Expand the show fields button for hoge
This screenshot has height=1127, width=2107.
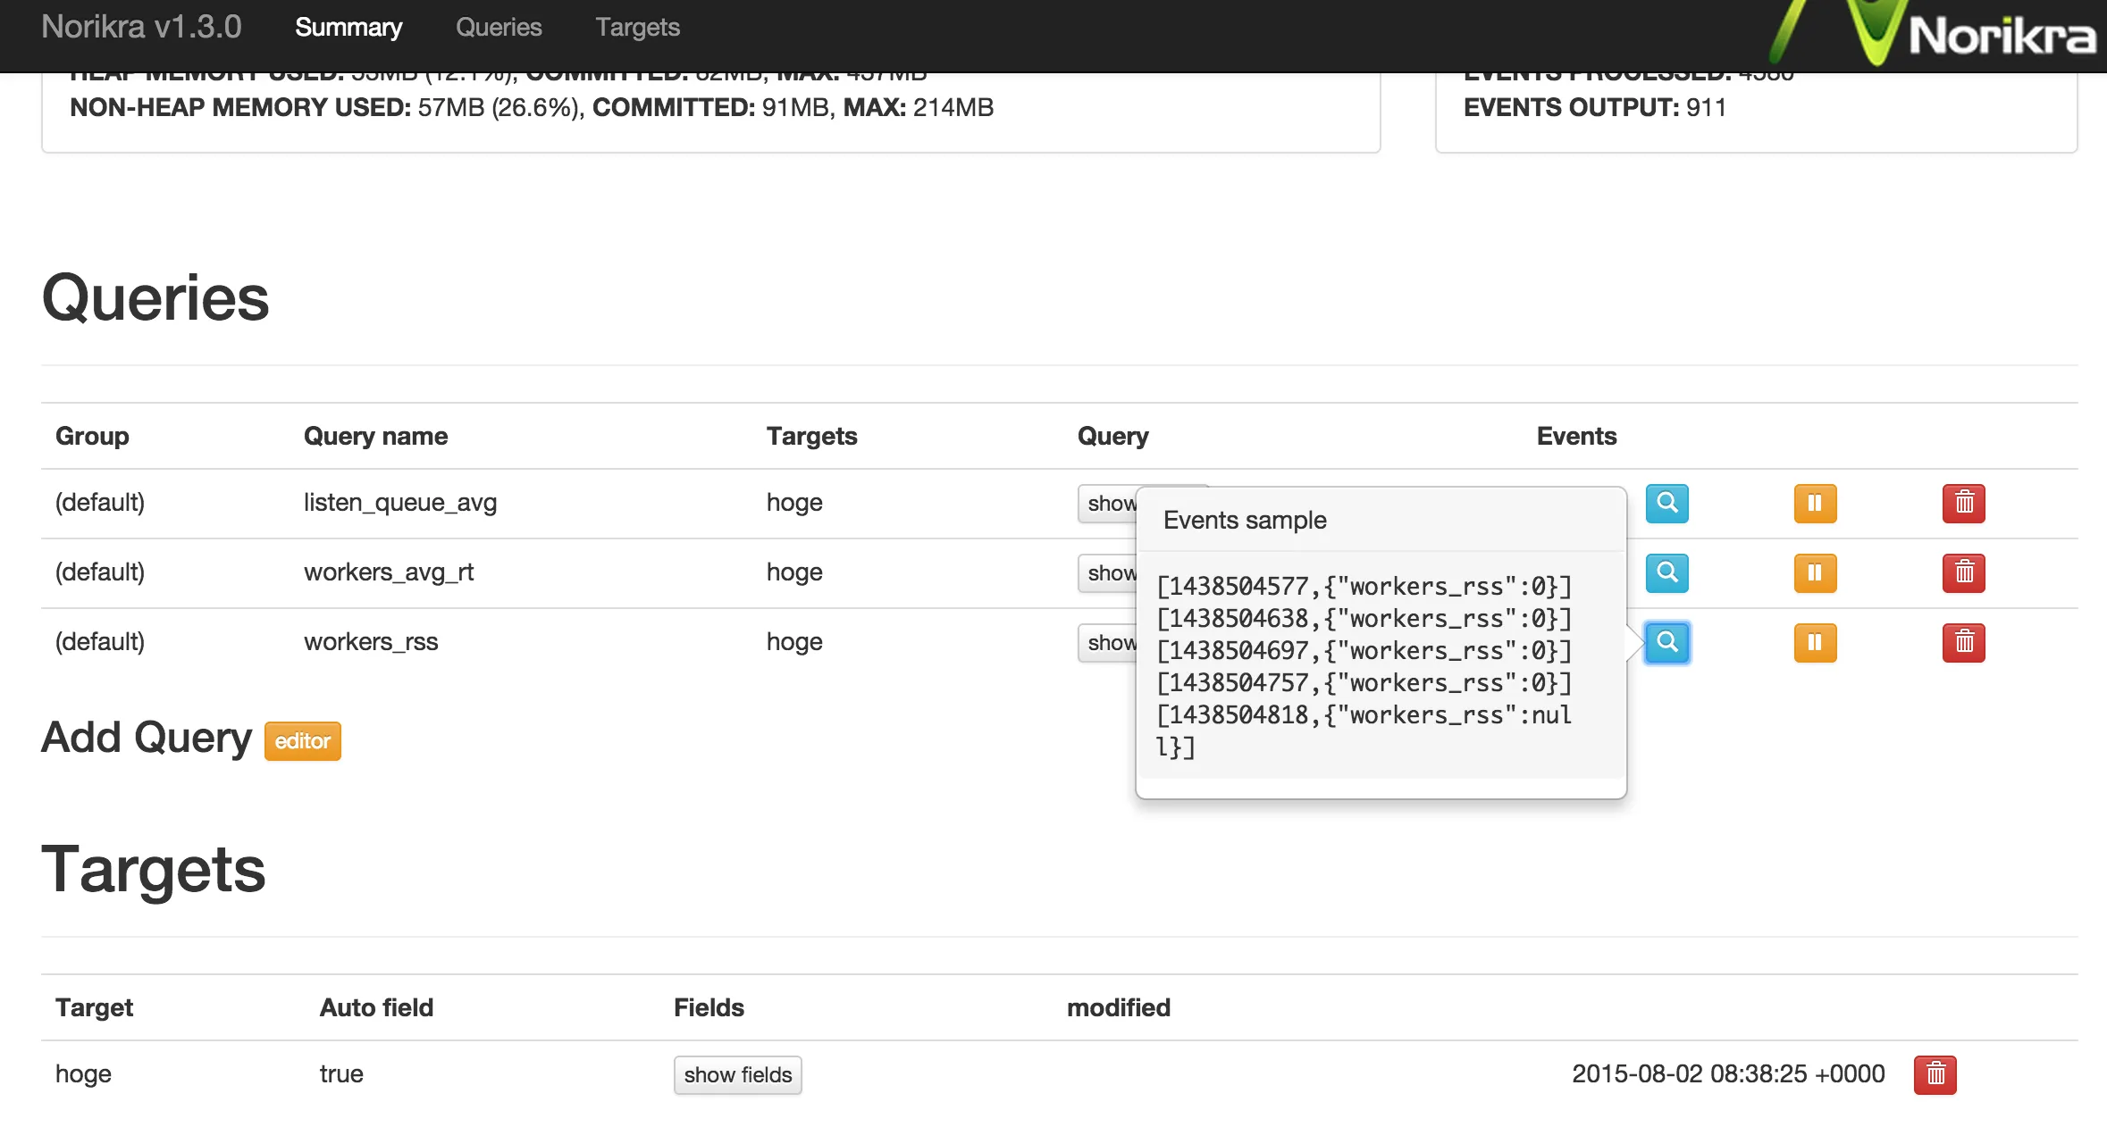pyautogui.click(x=737, y=1074)
